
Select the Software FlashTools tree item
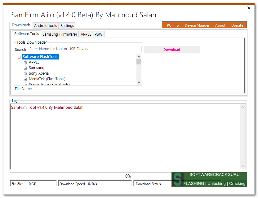41,57
